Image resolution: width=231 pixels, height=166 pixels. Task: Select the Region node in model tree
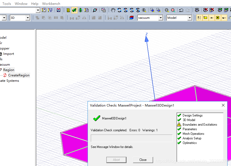(9, 70)
